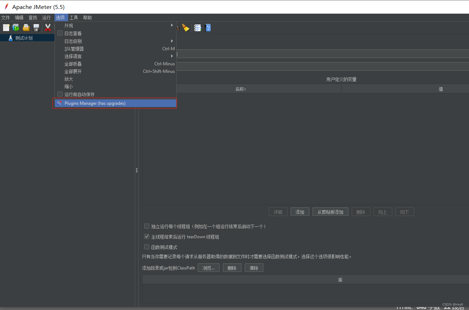Open Plugins Manager (has upgrades)

click(116, 103)
